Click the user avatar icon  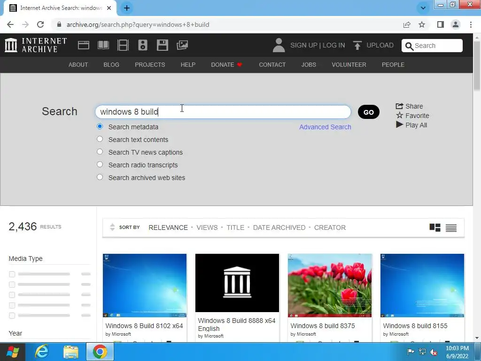tap(279, 45)
